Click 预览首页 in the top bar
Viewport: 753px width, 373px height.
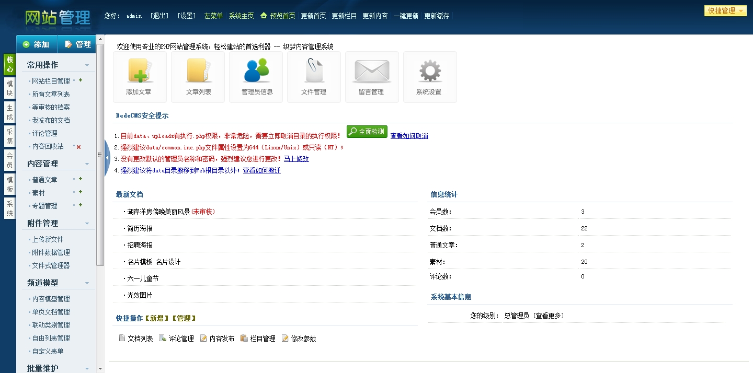pos(278,16)
